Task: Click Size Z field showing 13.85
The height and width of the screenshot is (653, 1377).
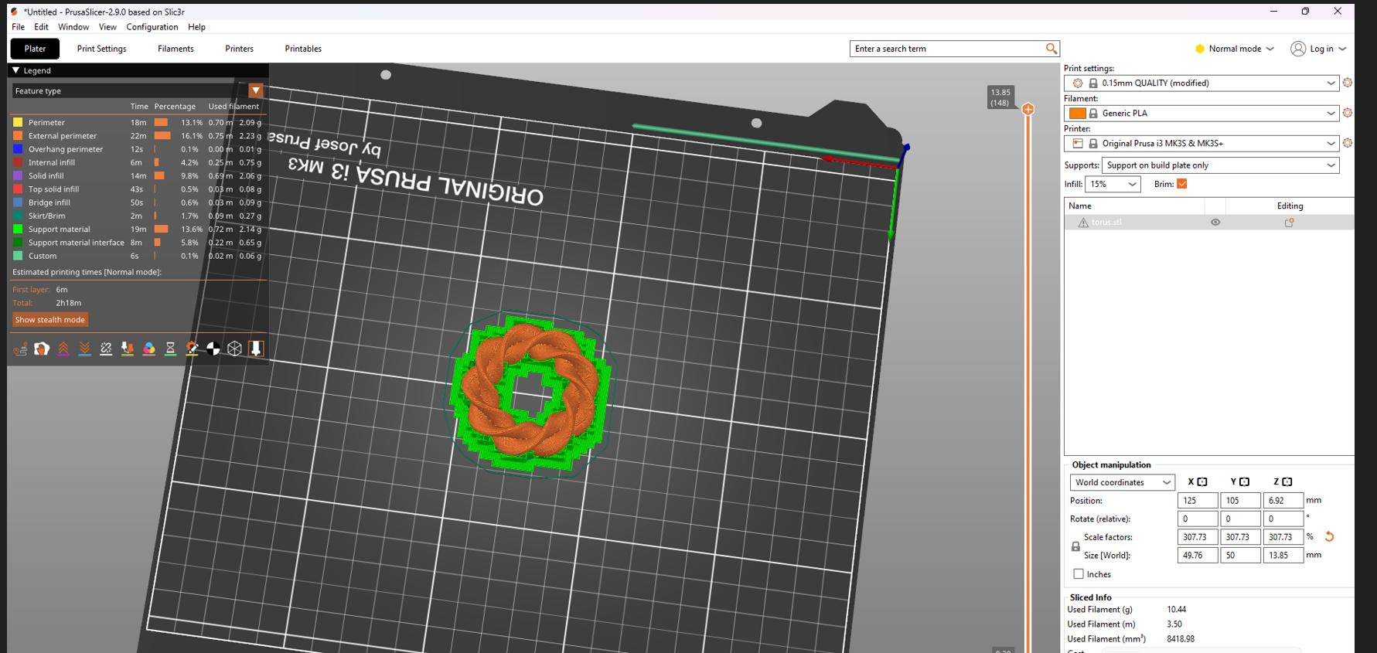Action: [x=1283, y=556]
